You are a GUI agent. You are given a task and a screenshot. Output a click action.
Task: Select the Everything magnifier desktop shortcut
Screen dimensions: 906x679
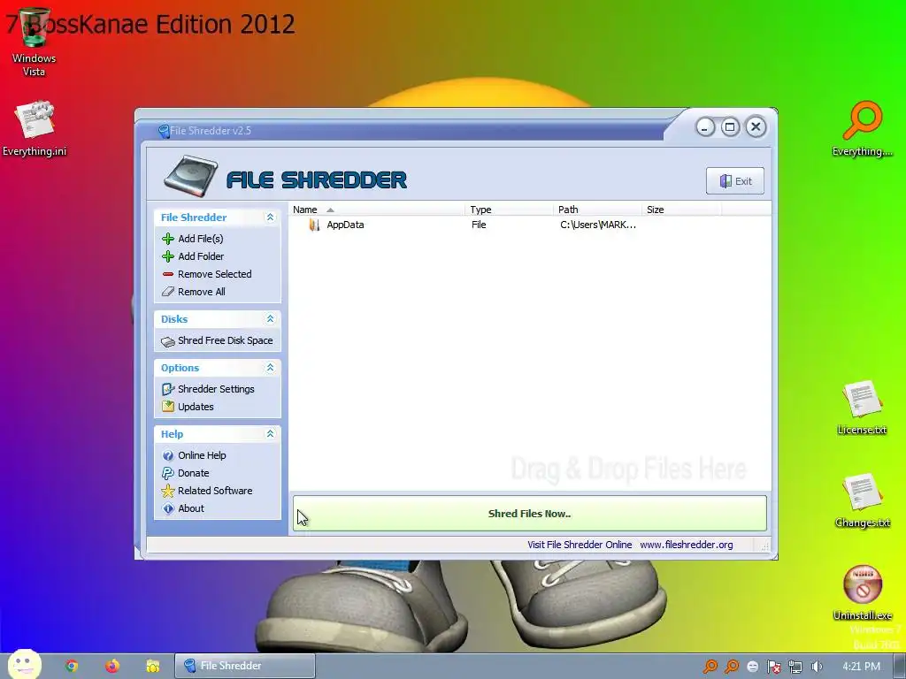862,120
